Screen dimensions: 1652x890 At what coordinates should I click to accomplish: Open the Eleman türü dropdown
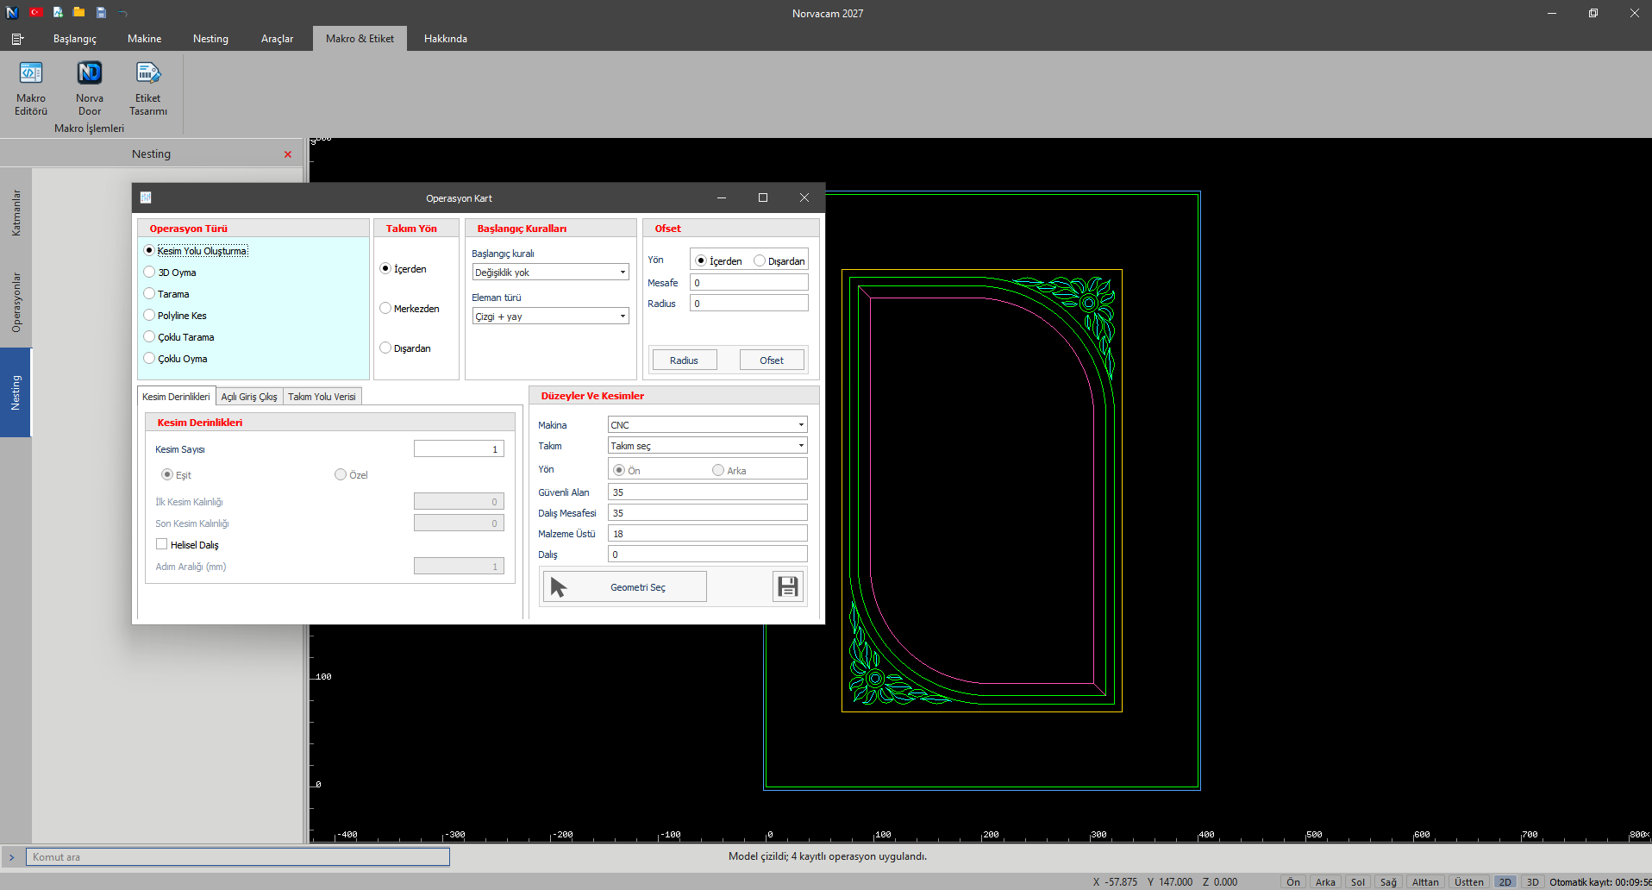click(x=550, y=316)
